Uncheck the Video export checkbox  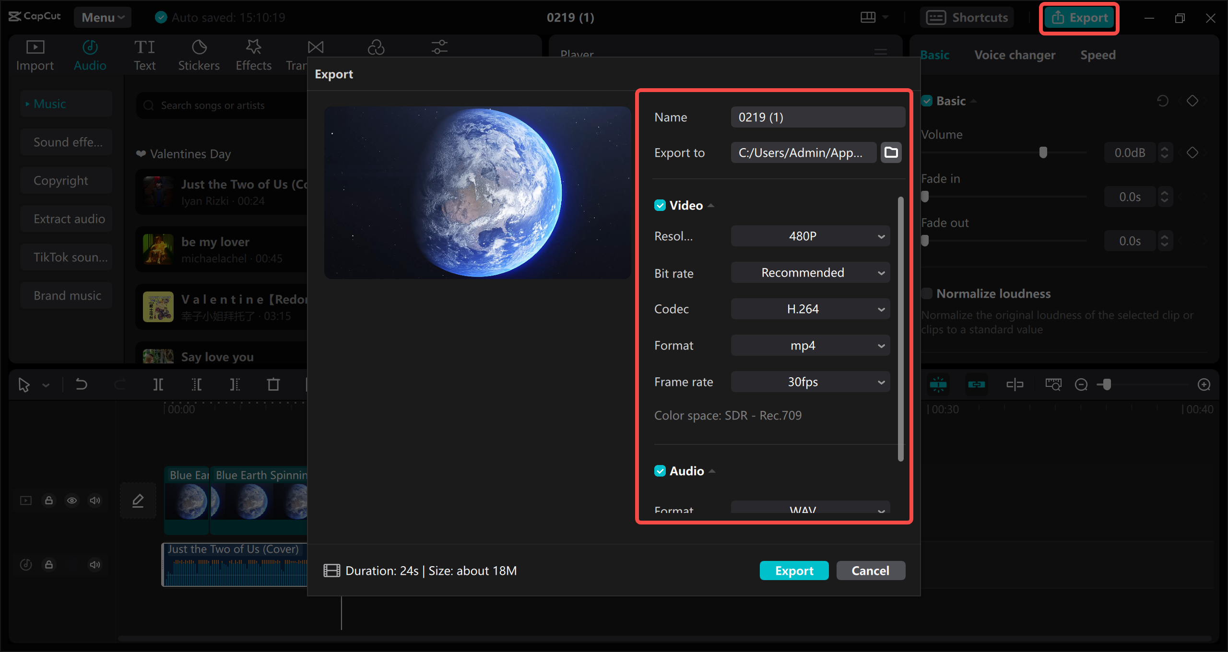(660, 205)
